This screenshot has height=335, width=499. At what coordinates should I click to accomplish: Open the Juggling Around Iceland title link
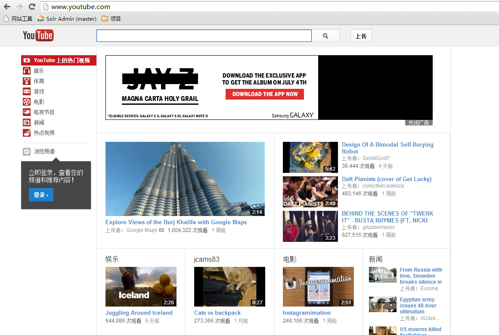coord(139,313)
